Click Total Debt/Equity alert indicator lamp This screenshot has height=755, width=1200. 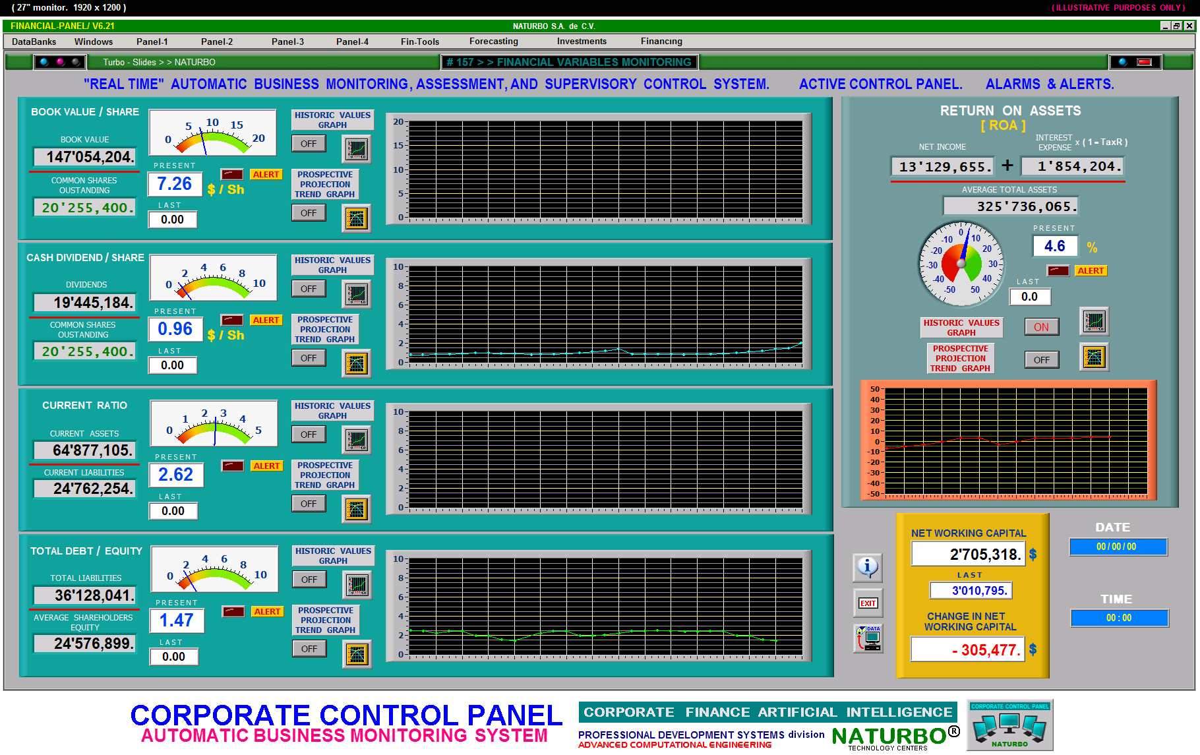pyautogui.click(x=233, y=611)
